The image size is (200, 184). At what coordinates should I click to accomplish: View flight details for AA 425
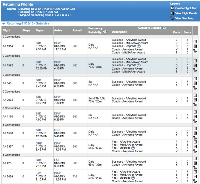click(x=195, y=163)
